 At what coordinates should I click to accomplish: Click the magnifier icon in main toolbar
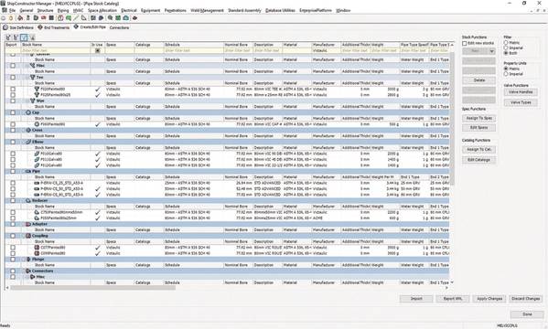[x=111, y=17]
